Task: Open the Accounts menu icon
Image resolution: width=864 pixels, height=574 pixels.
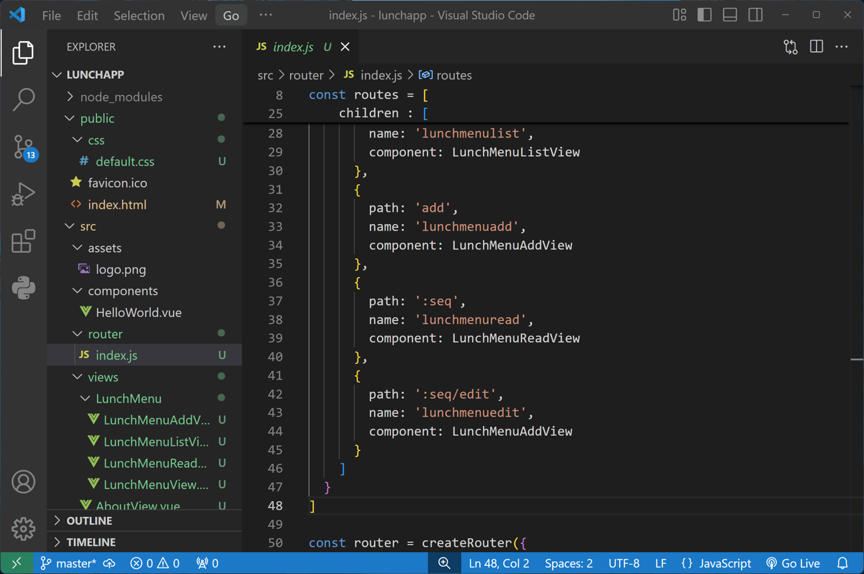Action: tap(23, 482)
